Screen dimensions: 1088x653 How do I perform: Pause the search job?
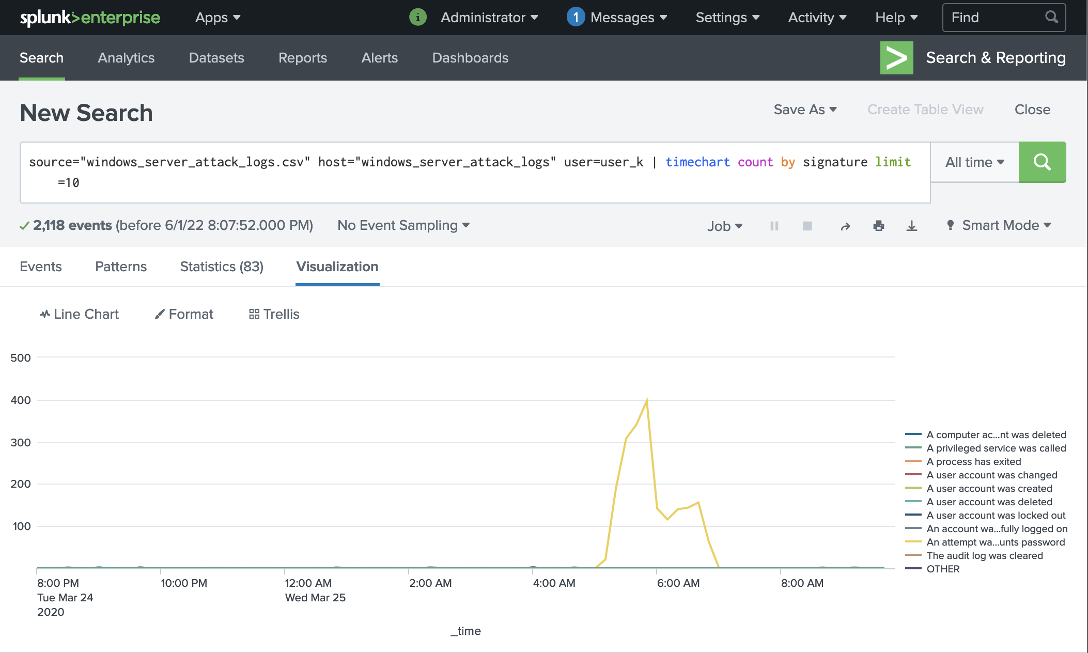774,226
